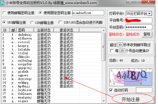This screenshot has height=104, width=158.
Task: Click the 激活状态 column header
Action: coord(67,30)
